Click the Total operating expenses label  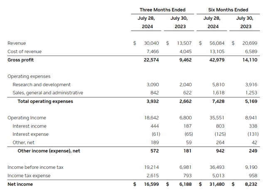coord(45,101)
